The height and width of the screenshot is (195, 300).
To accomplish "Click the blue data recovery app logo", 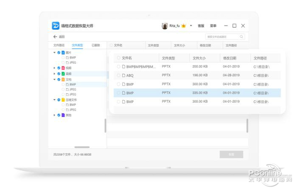I will tap(56, 26).
